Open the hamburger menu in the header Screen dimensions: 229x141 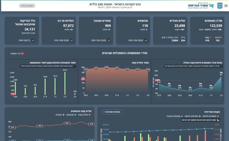[226, 6]
